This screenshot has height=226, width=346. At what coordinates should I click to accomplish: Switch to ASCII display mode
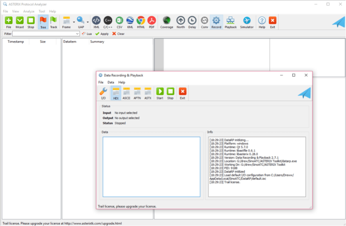[126, 93]
